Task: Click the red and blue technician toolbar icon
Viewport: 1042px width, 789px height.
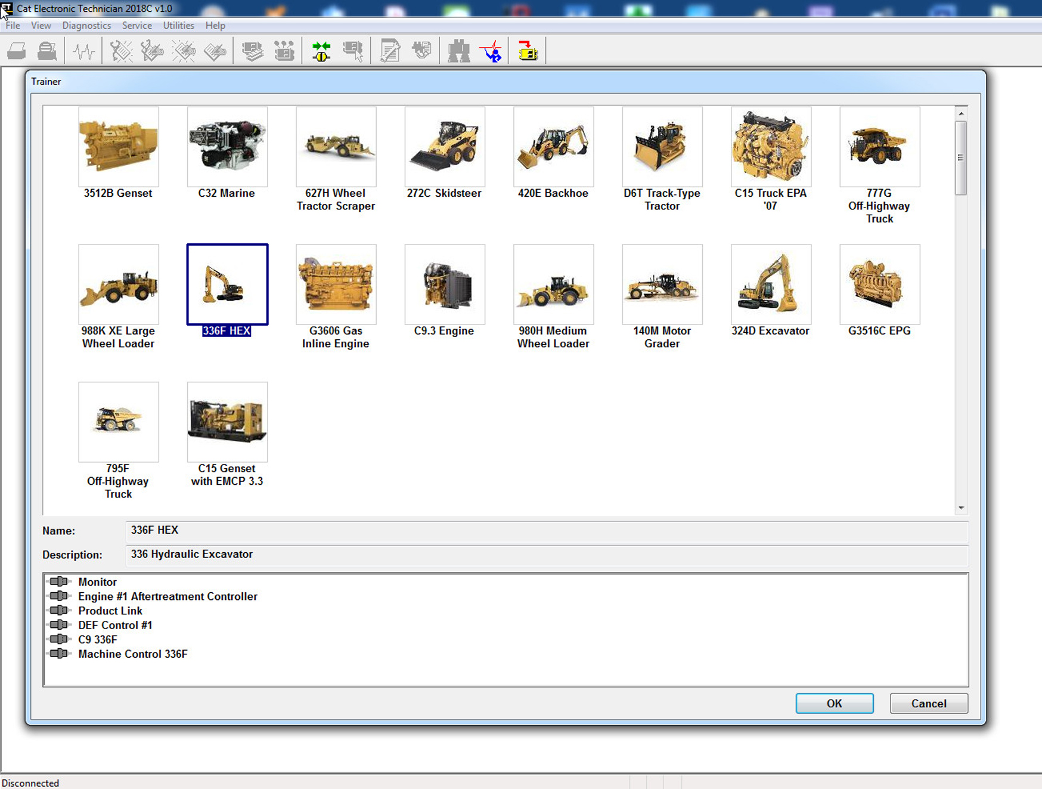Action: point(492,51)
